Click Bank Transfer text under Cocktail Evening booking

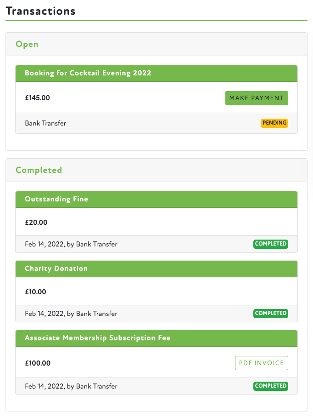coord(45,123)
